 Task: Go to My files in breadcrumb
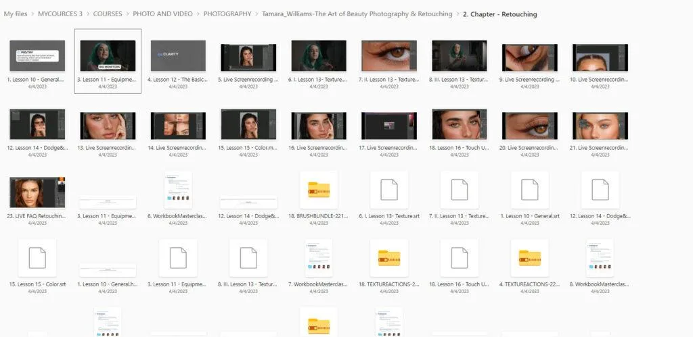pos(16,14)
